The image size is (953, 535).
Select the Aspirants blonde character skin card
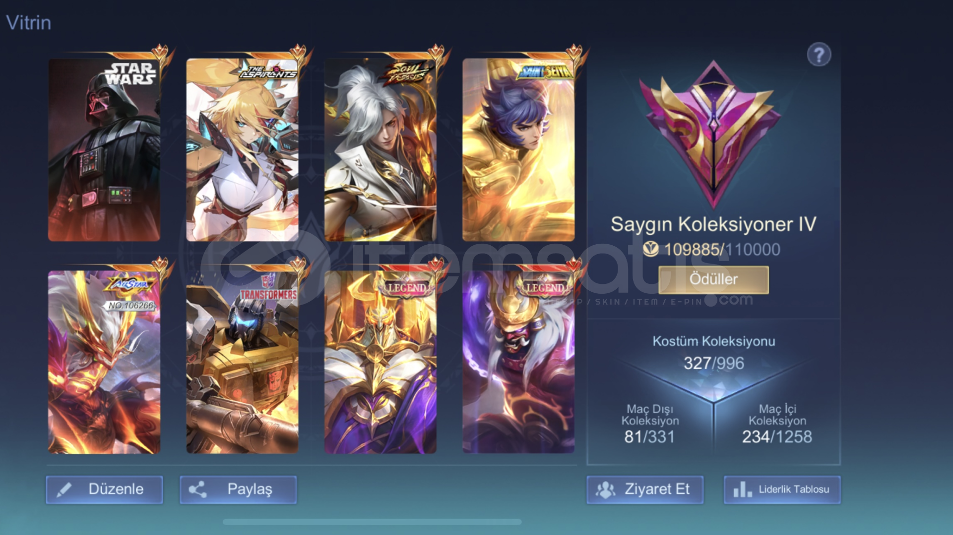point(242,150)
